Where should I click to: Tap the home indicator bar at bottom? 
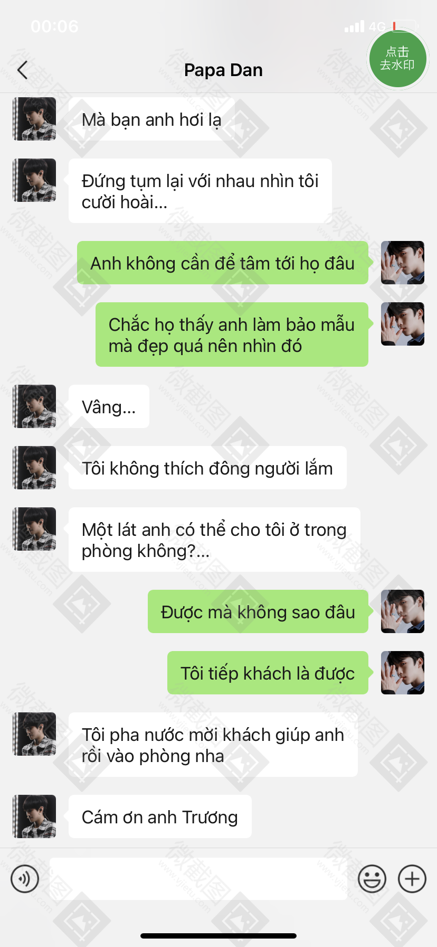pyautogui.click(x=218, y=936)
